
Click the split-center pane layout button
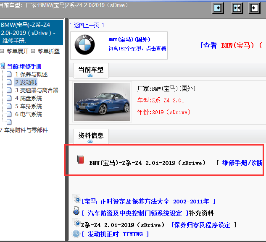[237, 8]
